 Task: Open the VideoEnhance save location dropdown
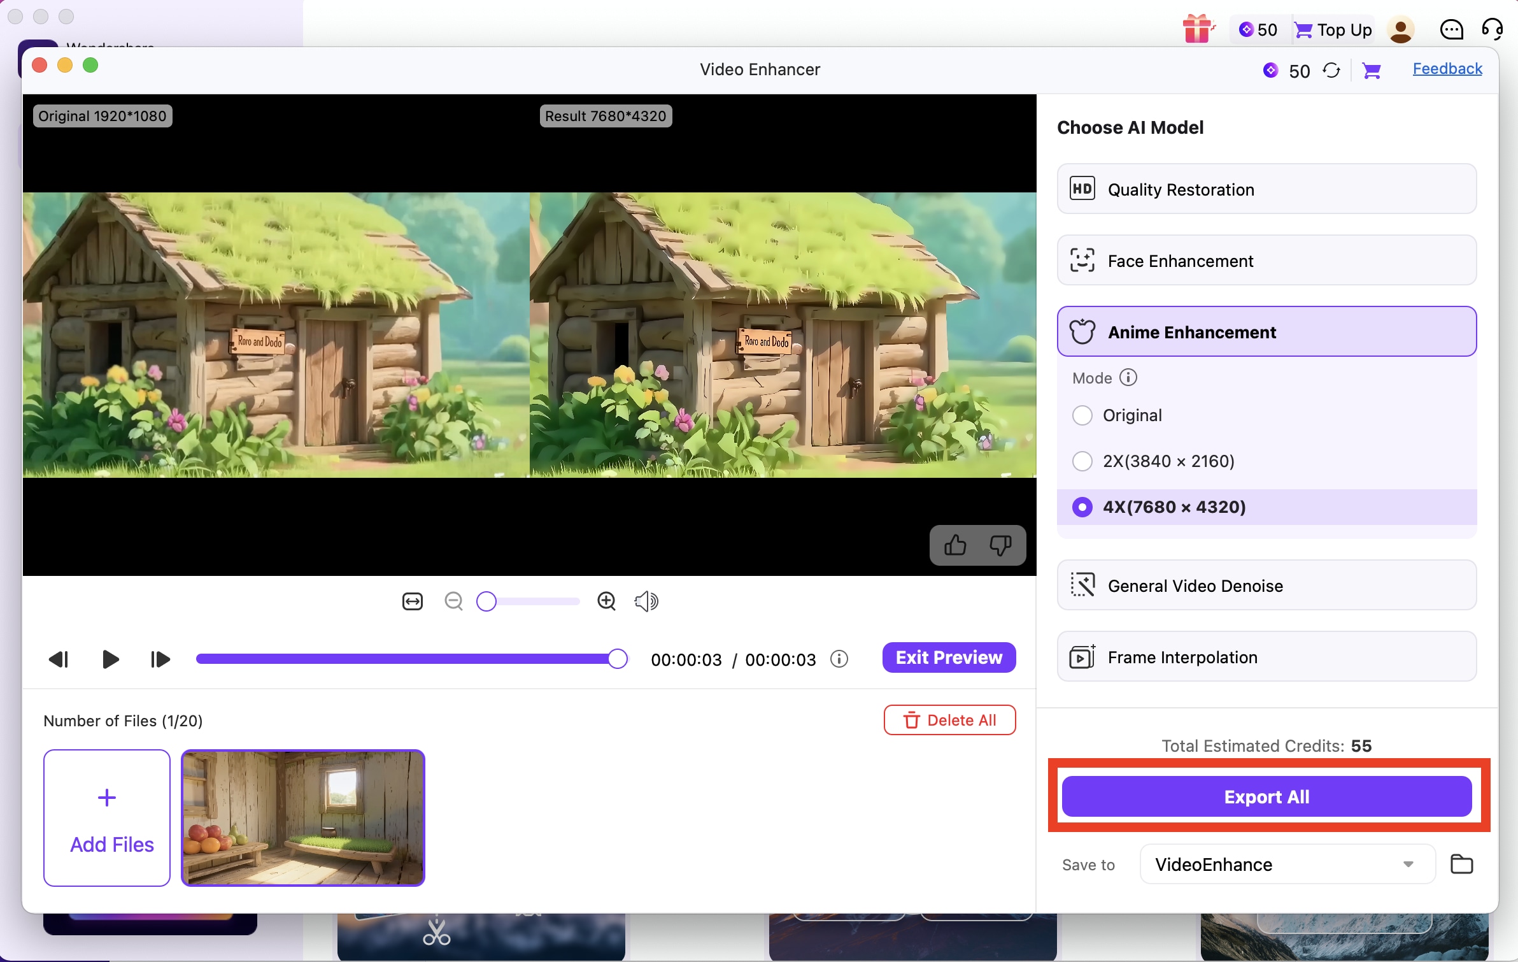click(x=1408, y=864)
